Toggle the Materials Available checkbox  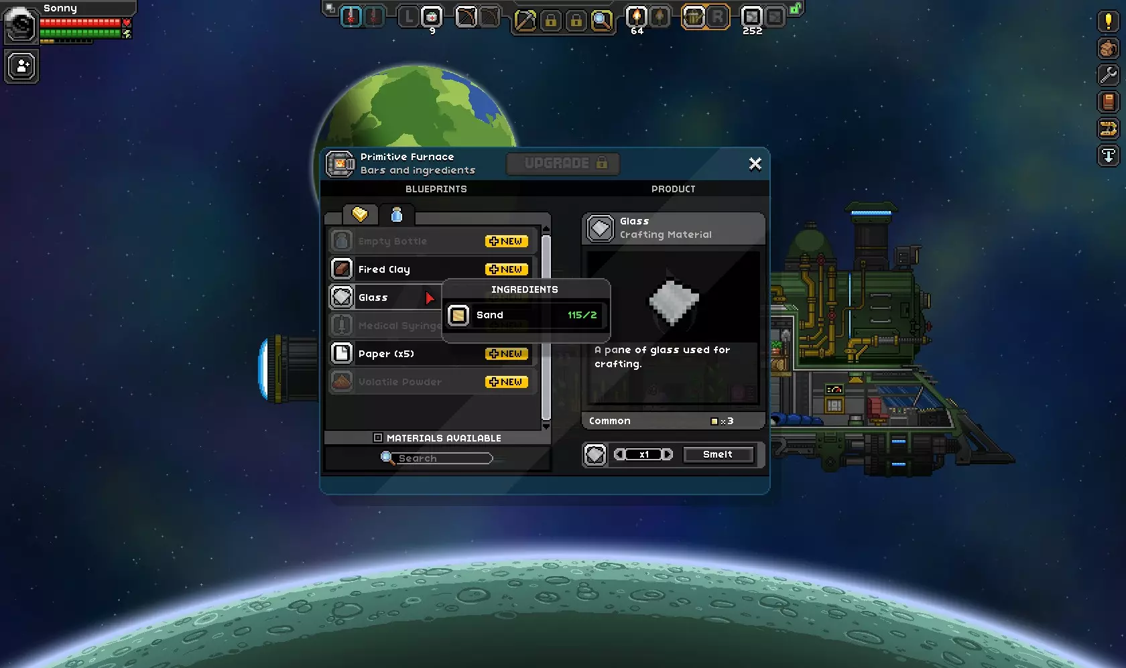(x=378, y=438)
